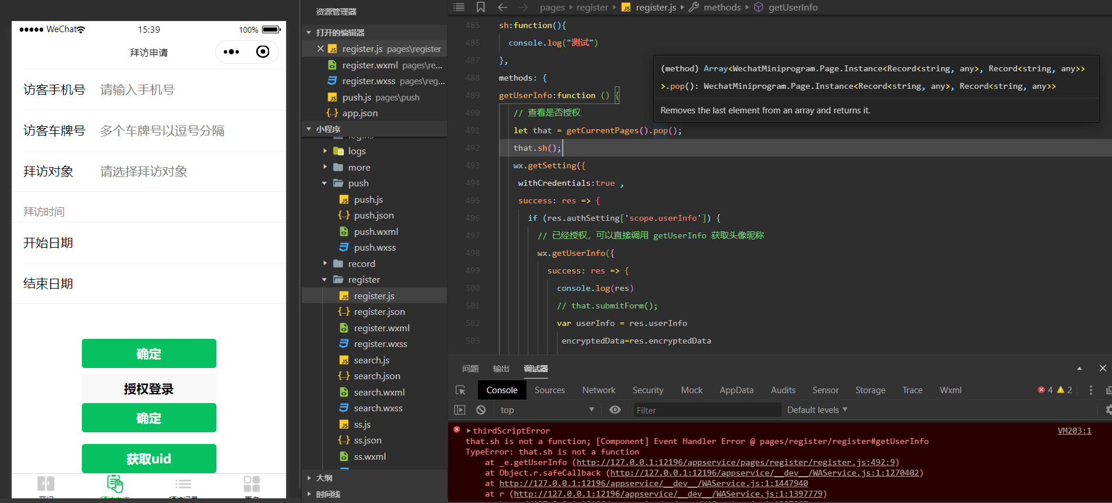Collapse the 打开的编辑器 section
1112x503 pixels.
click(x=309, y=33)
